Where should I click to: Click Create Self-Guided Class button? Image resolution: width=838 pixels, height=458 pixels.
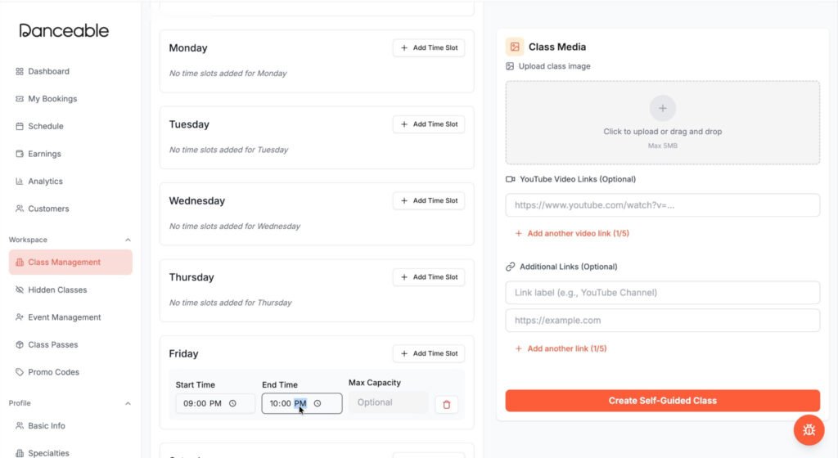click(x=662, y=401)
